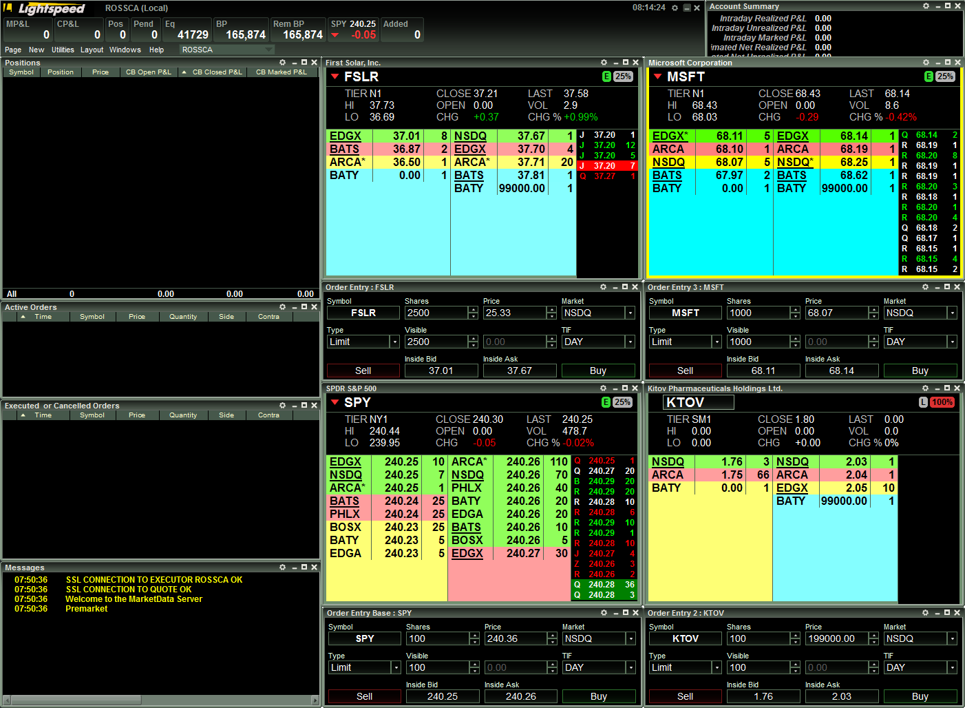Open the Layout menu

92,50
